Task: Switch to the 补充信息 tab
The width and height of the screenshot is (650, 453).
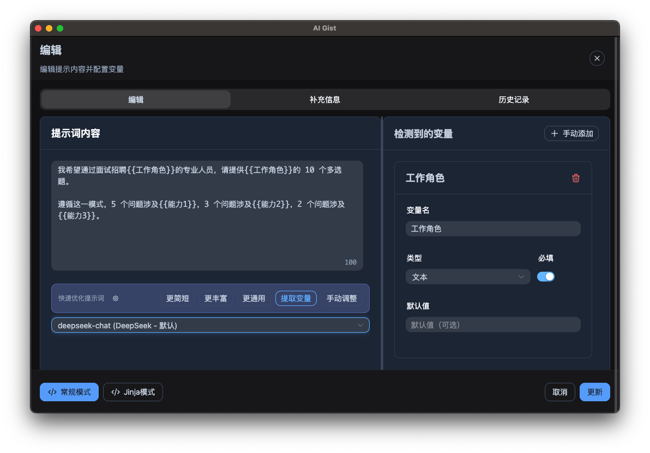Action: (324, 99)
